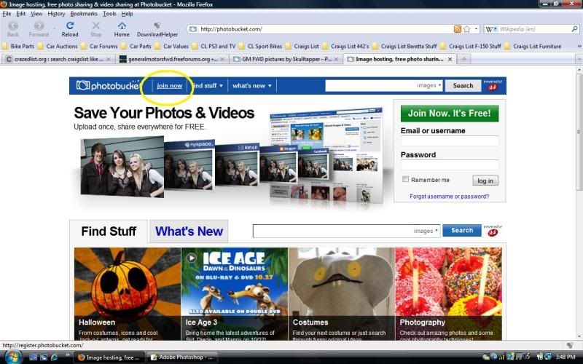Open Craigs List F-150 Stuff bookmark folder
Screen dimensions: 583x364
(x=471, y=47)
